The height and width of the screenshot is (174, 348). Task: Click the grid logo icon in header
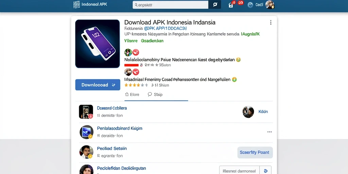76,5
